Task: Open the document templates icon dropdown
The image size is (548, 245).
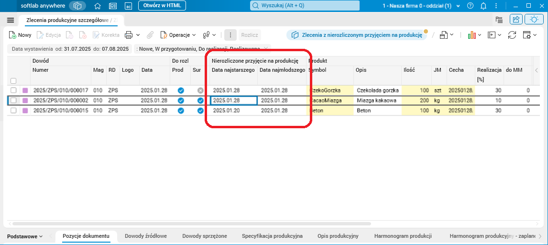Action: point(447,35)
